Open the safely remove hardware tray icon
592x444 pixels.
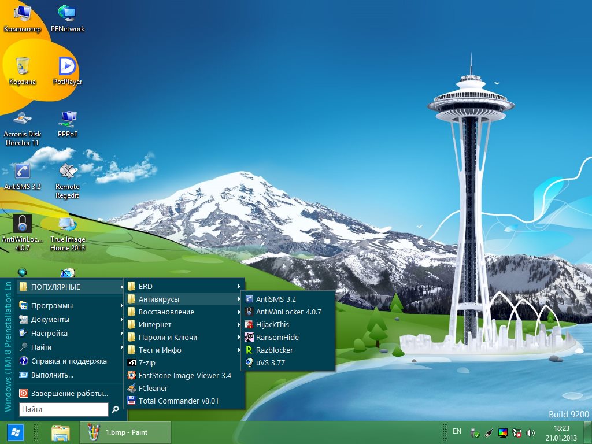click(475, 432)
